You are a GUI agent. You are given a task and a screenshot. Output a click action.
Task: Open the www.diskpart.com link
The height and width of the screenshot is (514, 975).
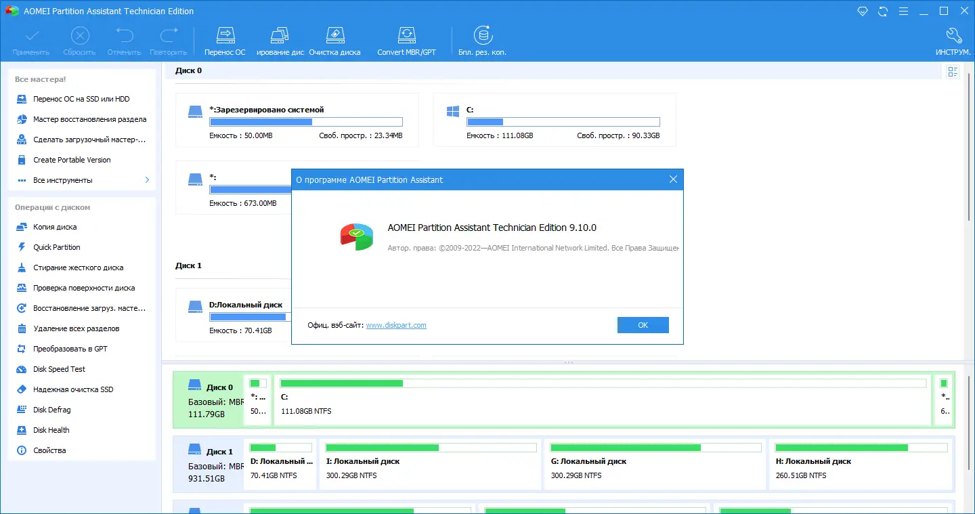click(396, 325)
